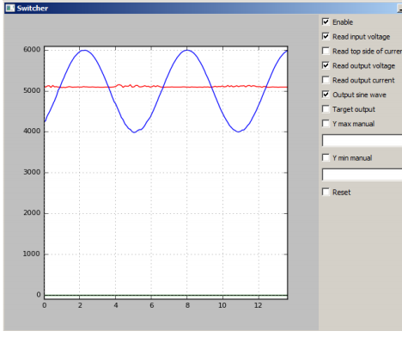Uncheck the Enable checkbox
Screen dimensions: 402x337
(x=326, y=21)
